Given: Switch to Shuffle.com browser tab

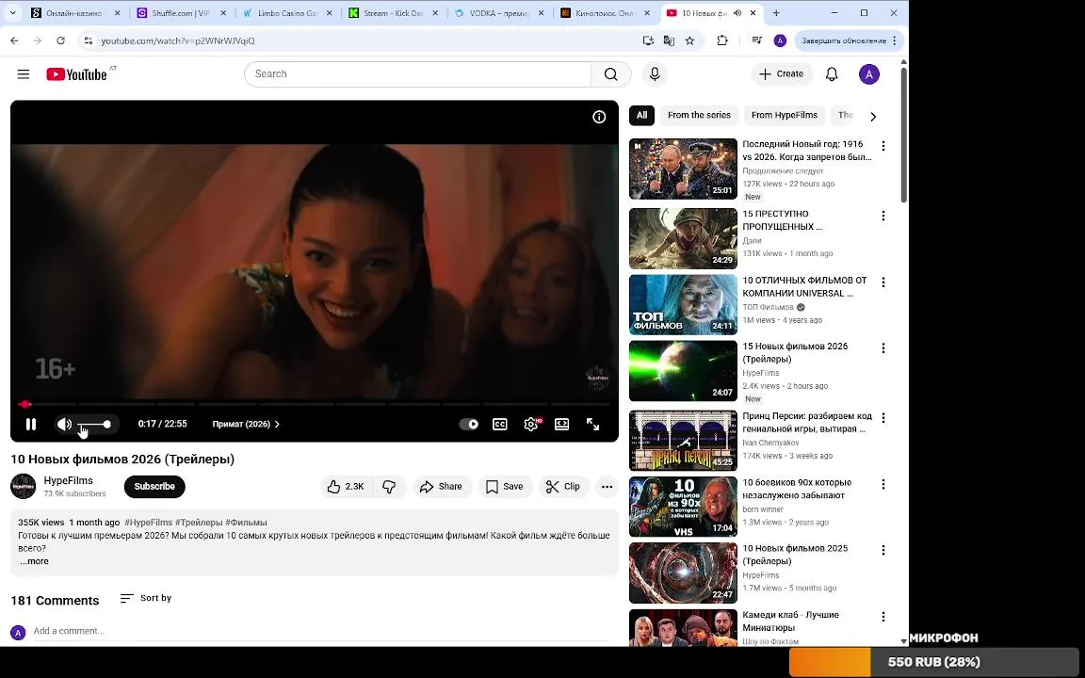Looking at the screenshot, I should point(181,13).
